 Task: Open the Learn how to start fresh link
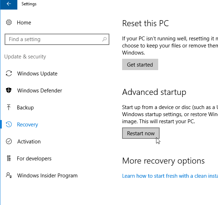point(170,176)
